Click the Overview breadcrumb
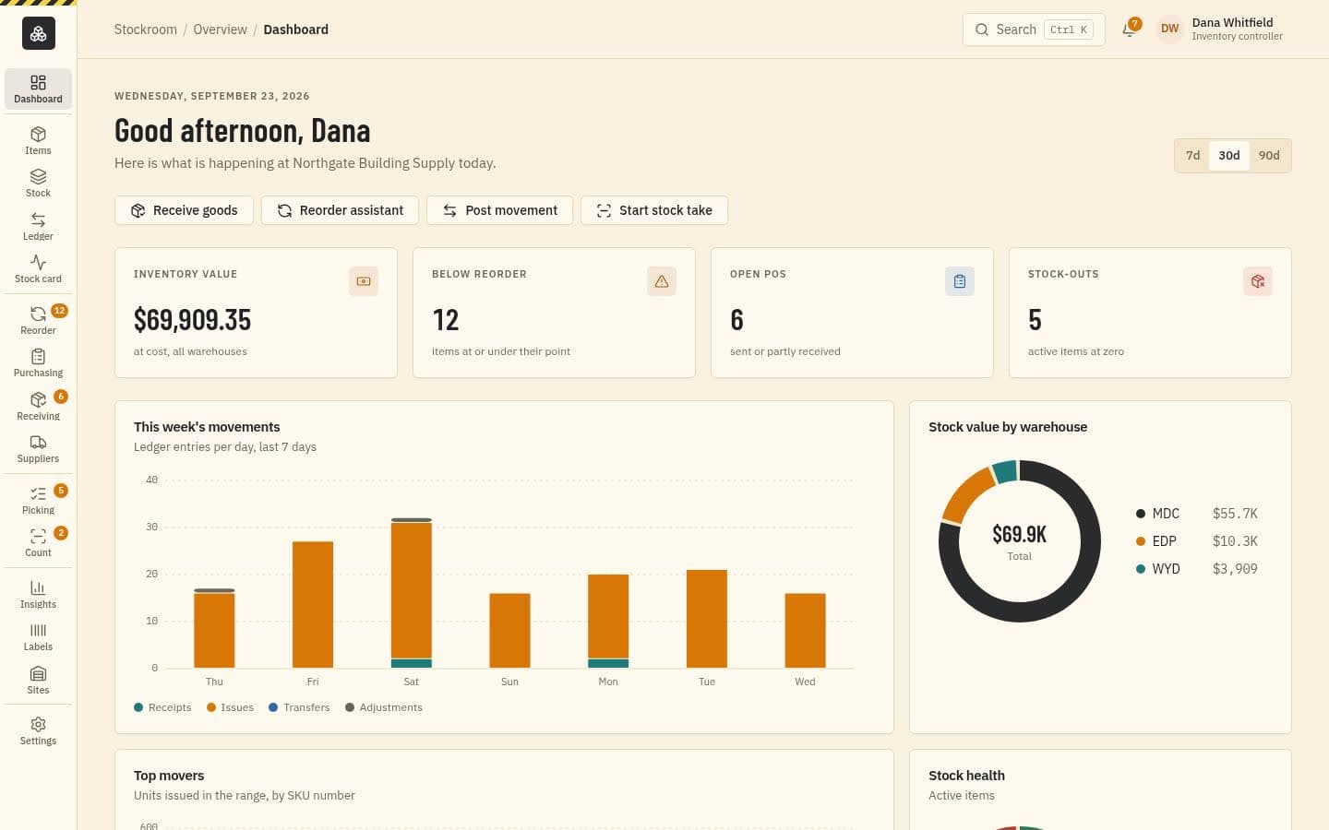Viewport: 1329px width, 830px height. [220, 30]
